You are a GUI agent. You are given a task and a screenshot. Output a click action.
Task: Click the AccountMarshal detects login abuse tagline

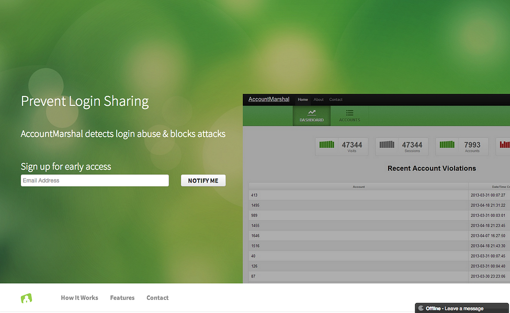pos(123,134)
